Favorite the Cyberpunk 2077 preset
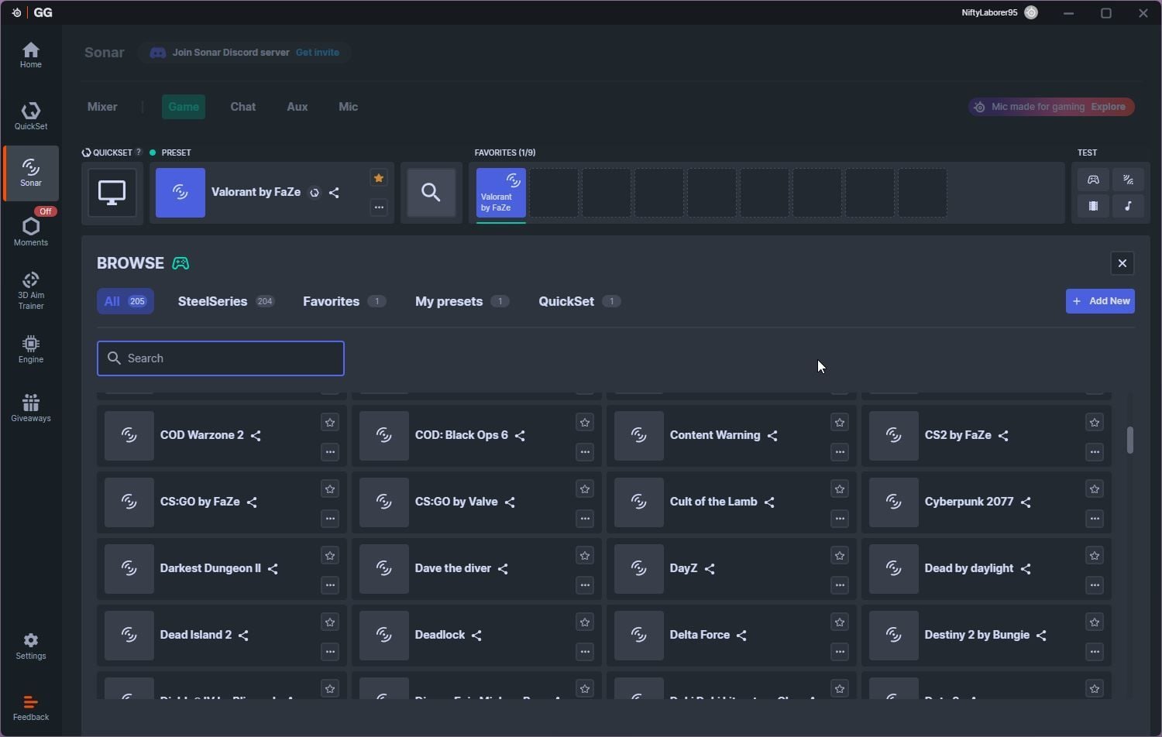Image resolution: width=1162 pixels, height=737 pixels. pos(1094,489)
